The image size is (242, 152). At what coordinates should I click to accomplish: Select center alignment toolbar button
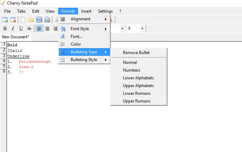47,28
